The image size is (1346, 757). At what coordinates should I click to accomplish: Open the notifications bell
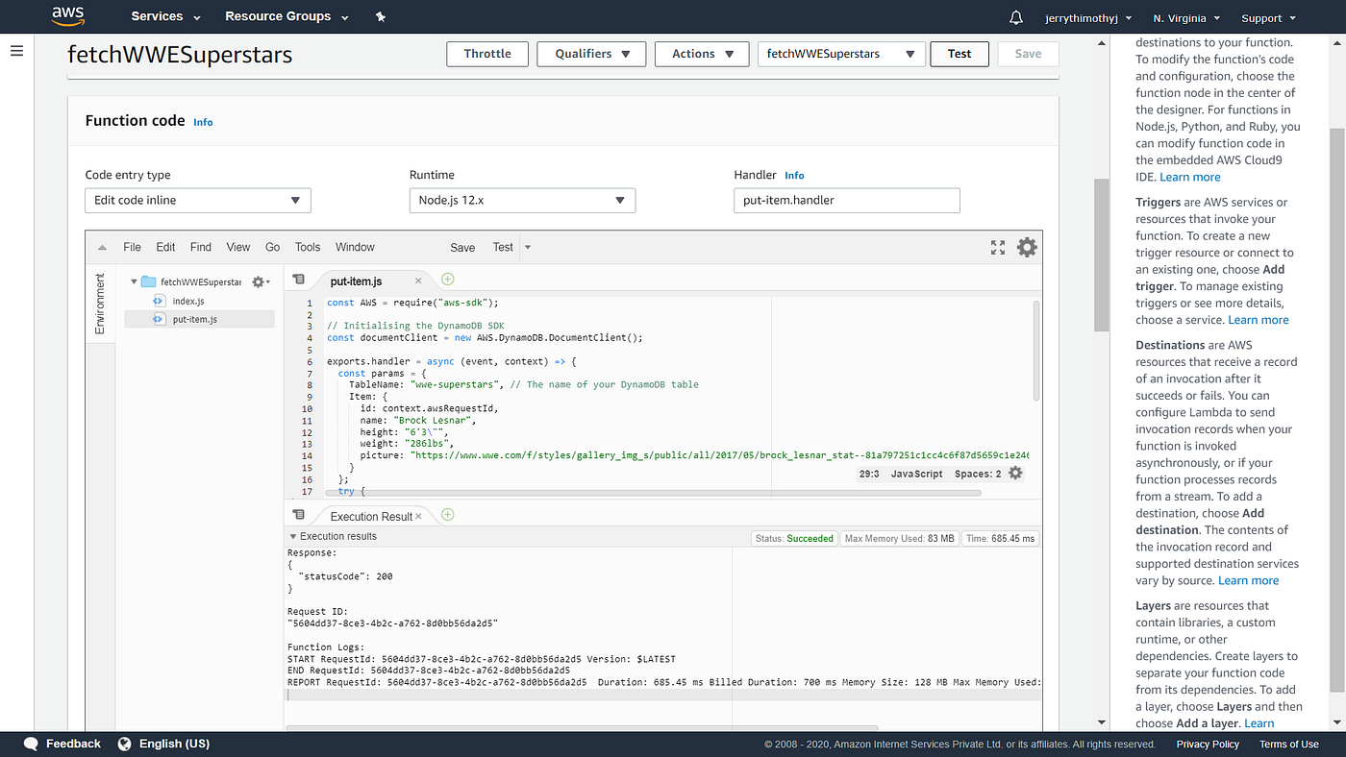point(1015,16)
